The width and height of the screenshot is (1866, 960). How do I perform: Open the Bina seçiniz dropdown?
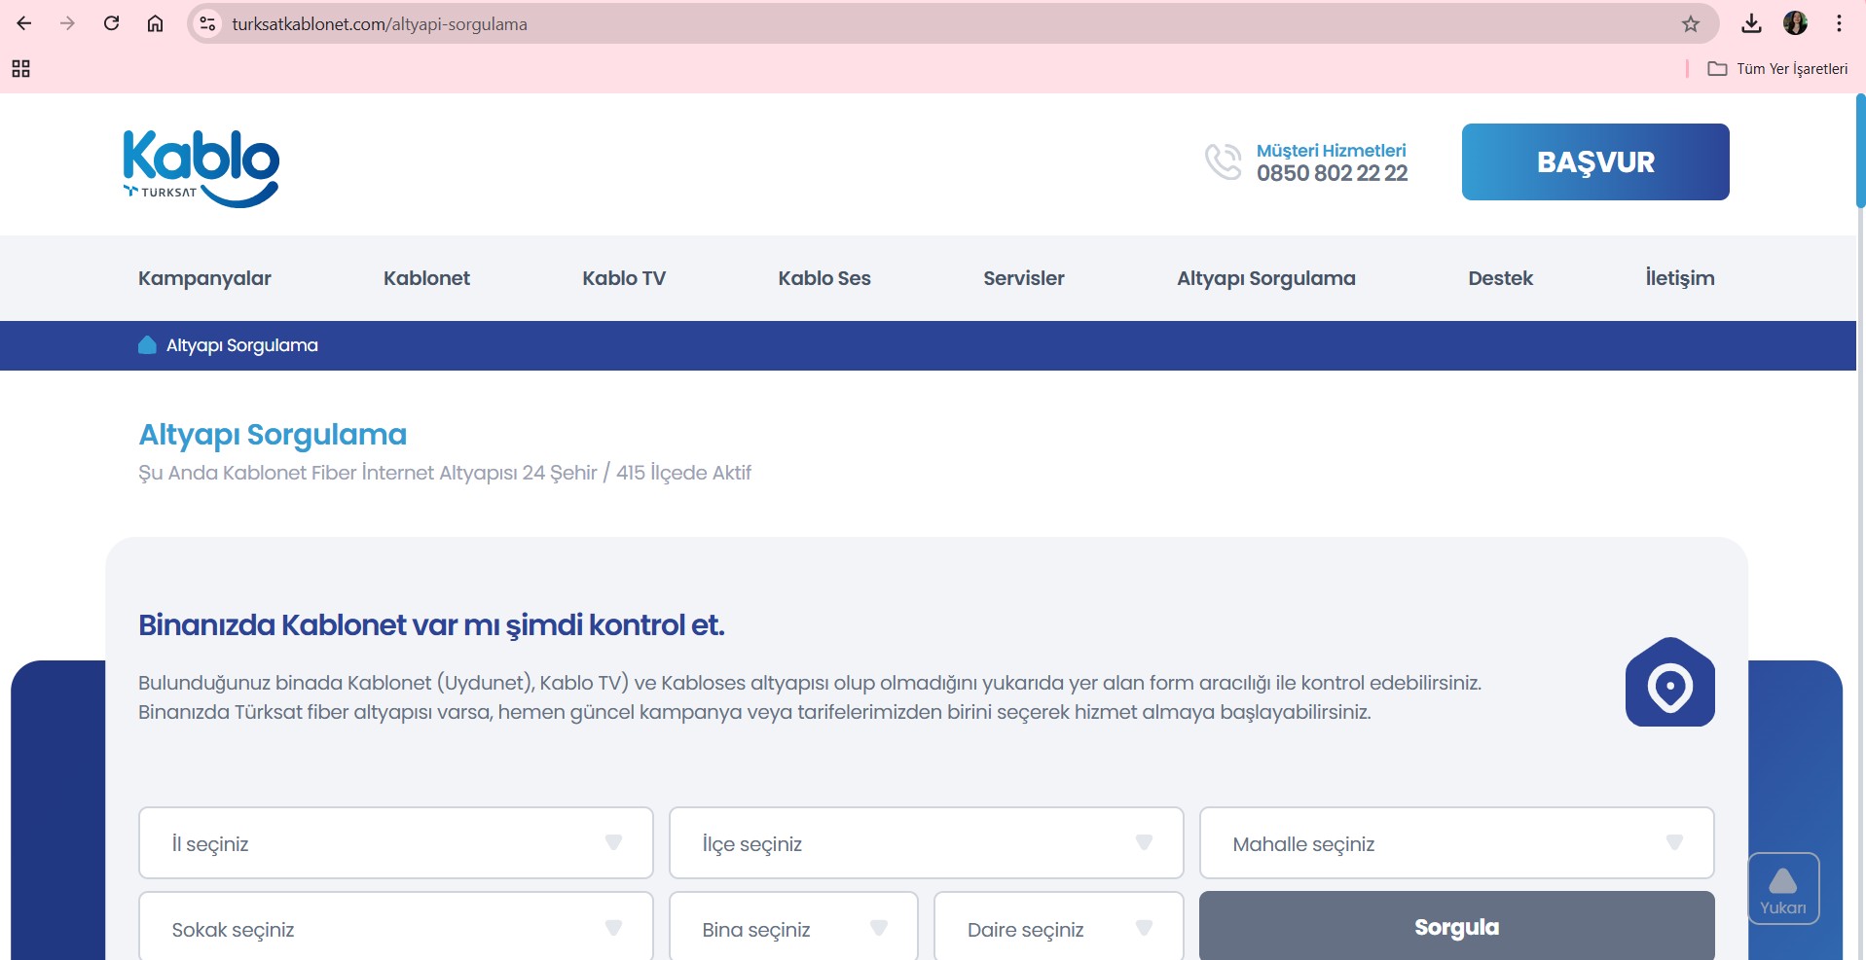point(793,927)
